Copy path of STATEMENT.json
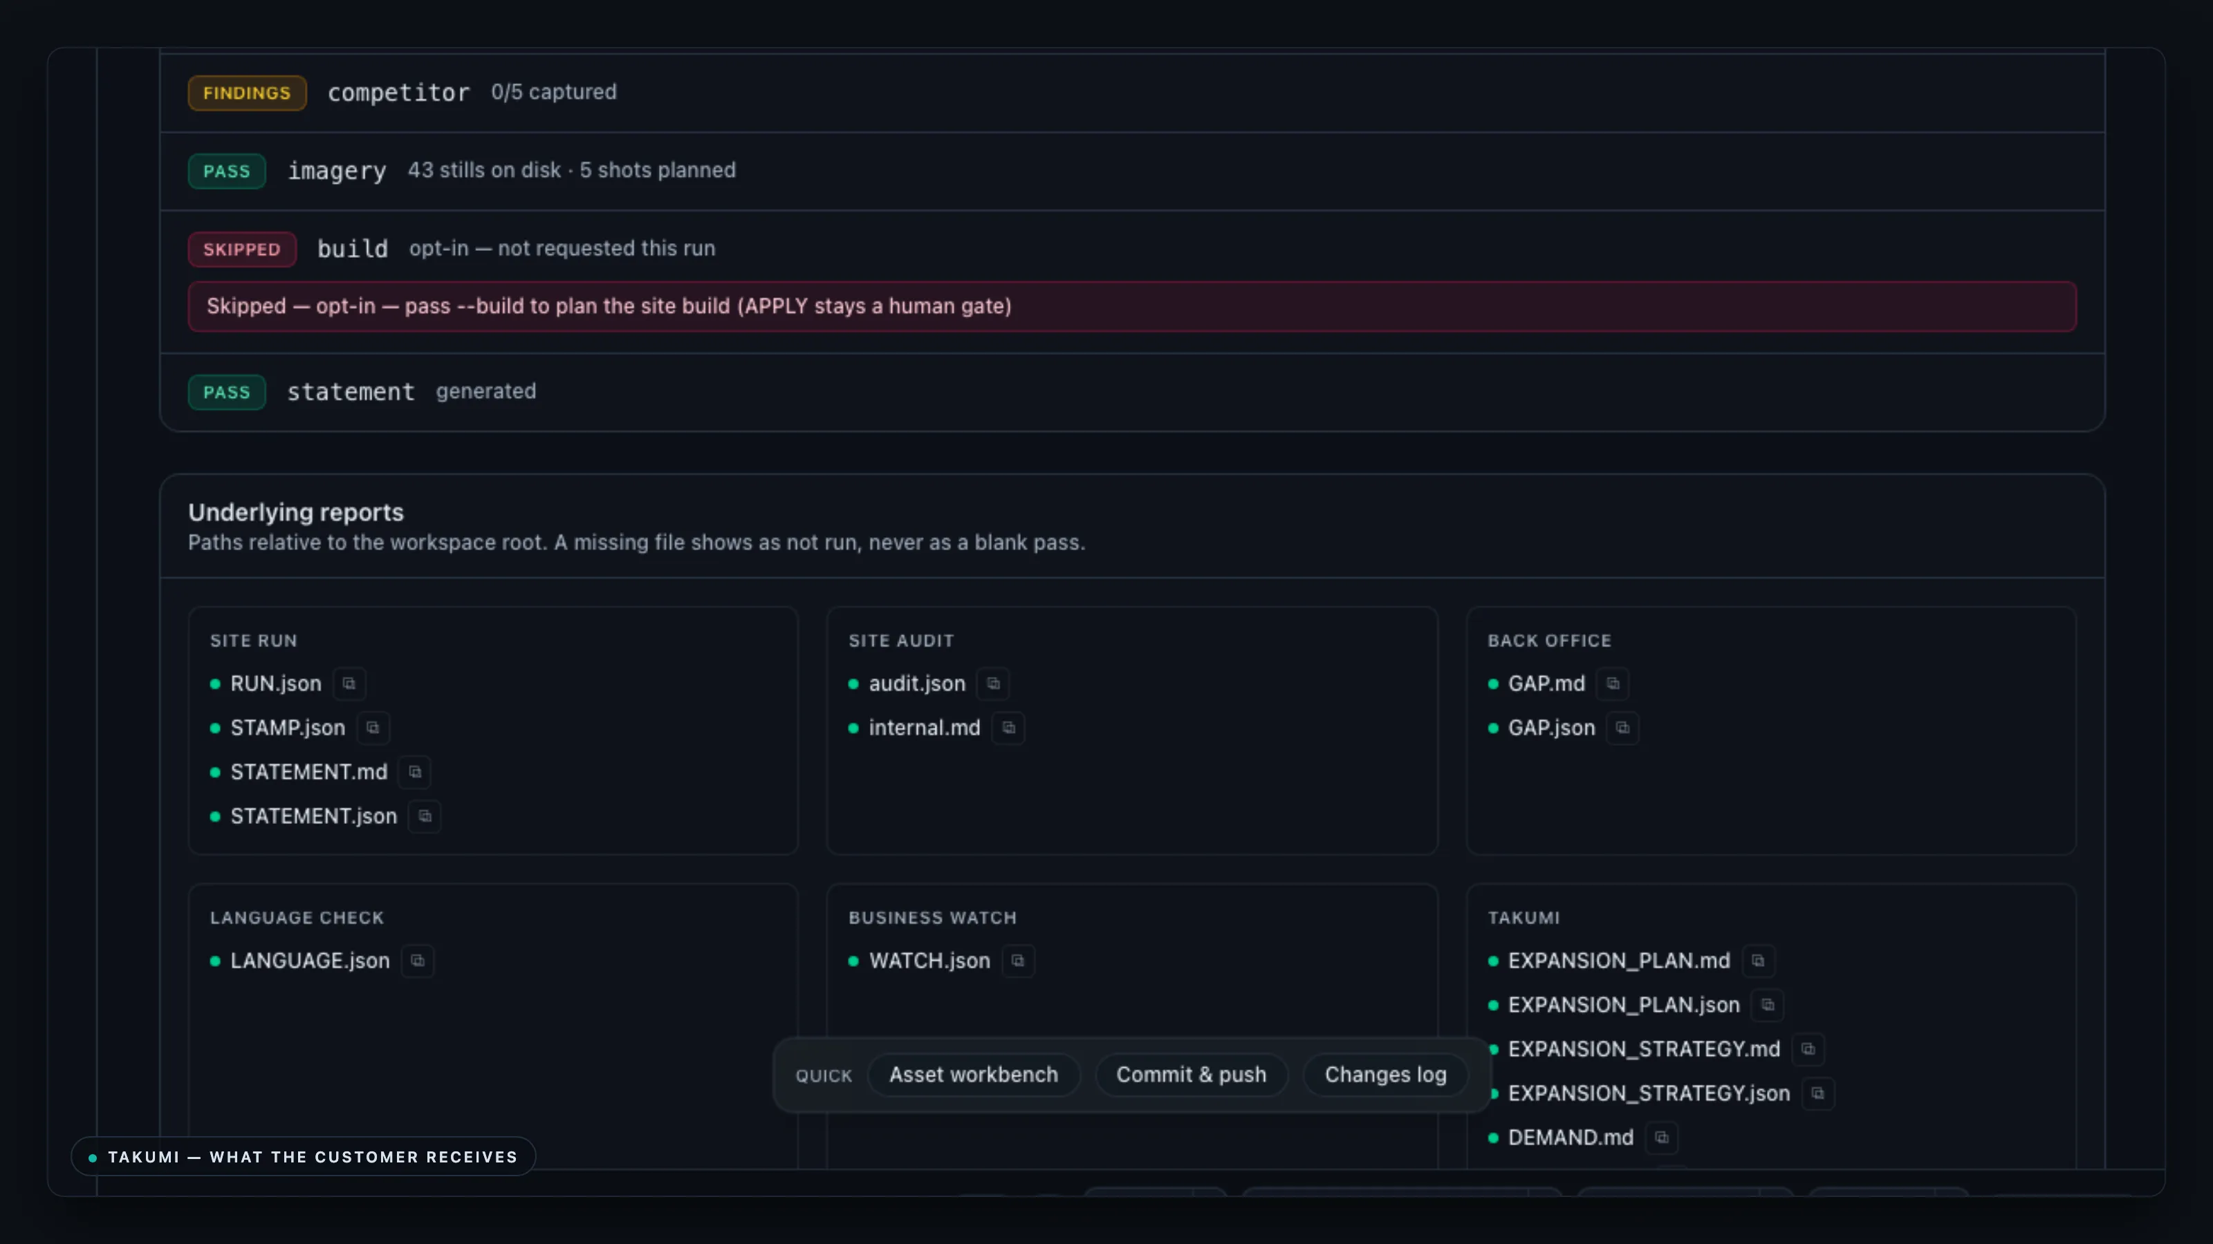 [x=425, y=816]
